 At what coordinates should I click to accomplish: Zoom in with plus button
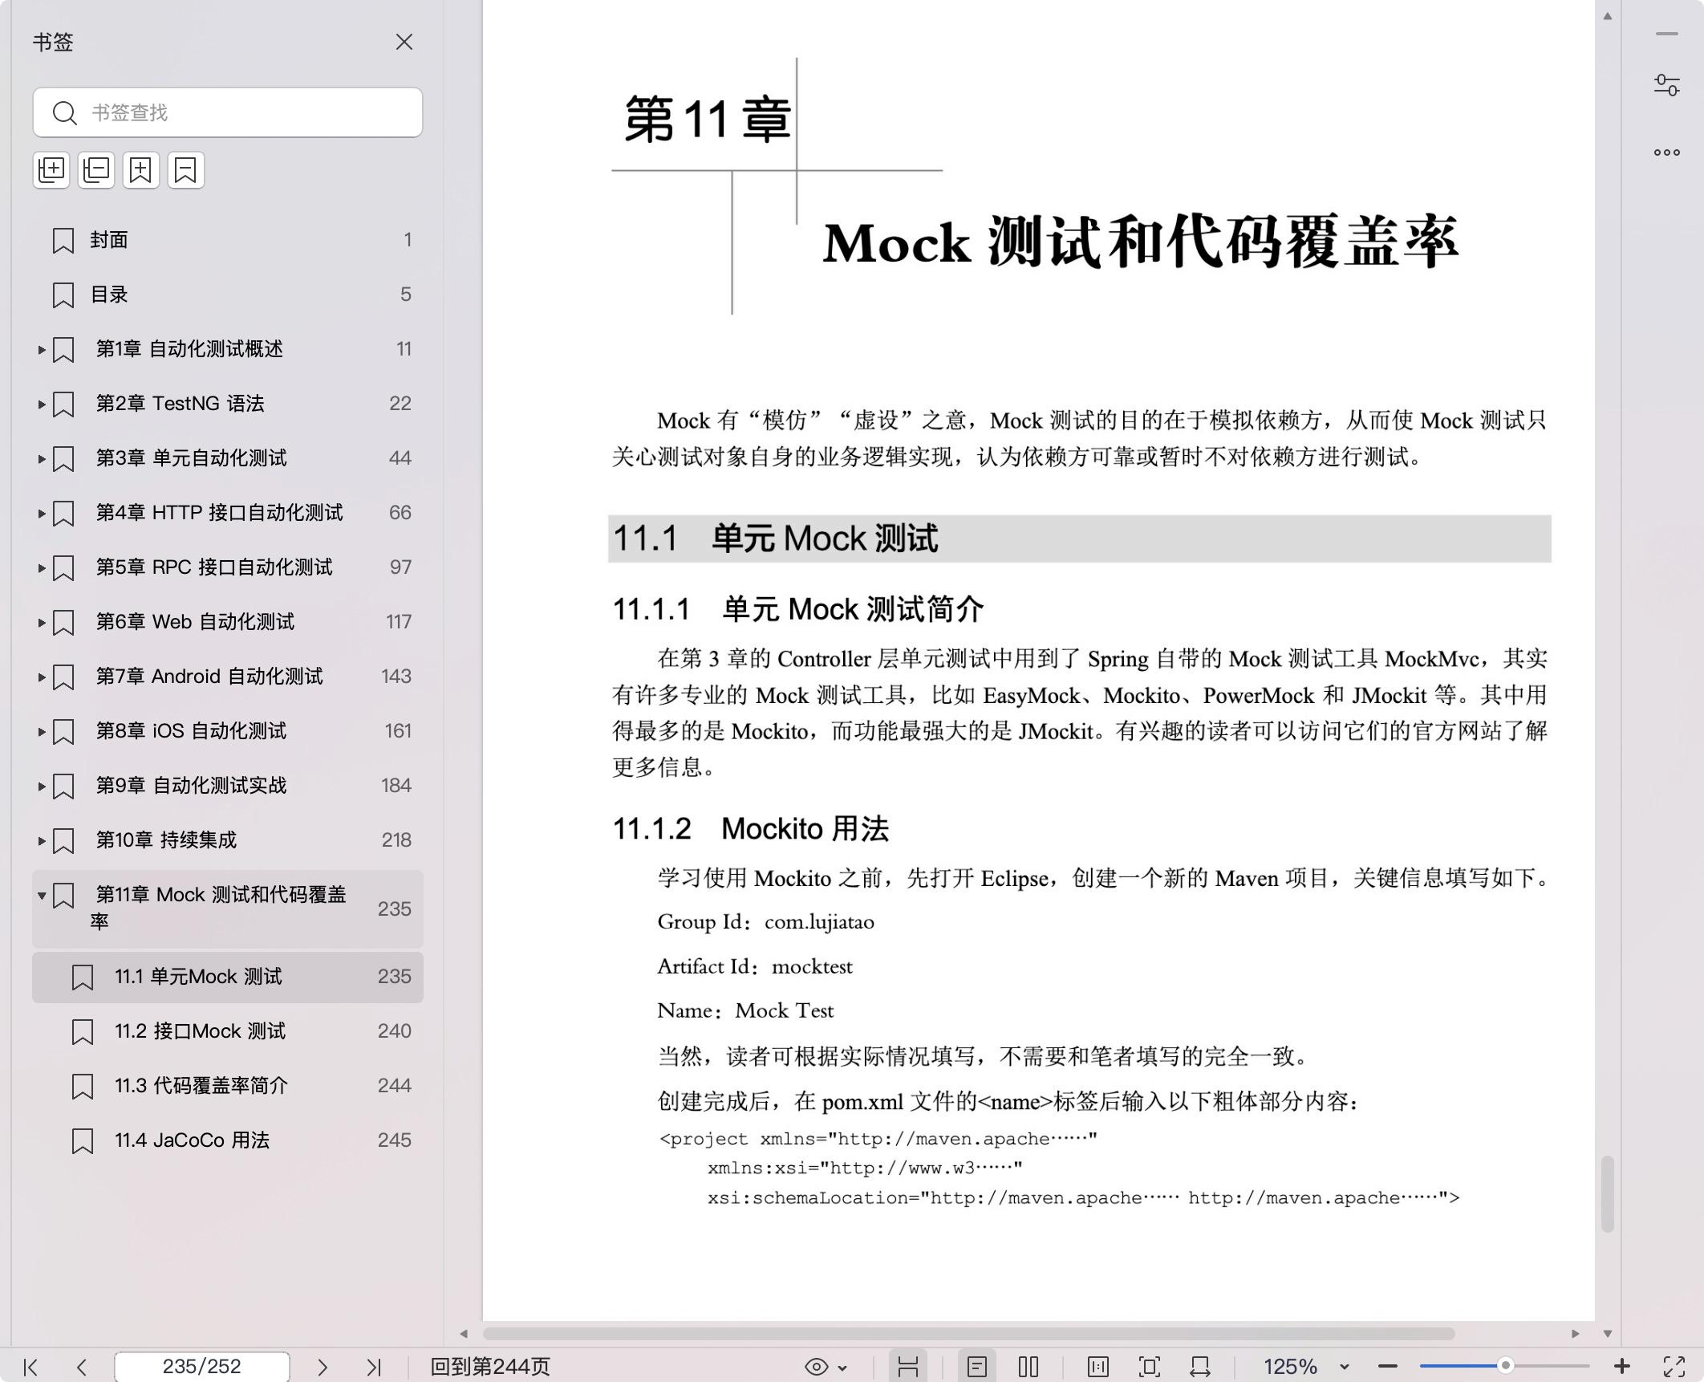[1622, 1366]
